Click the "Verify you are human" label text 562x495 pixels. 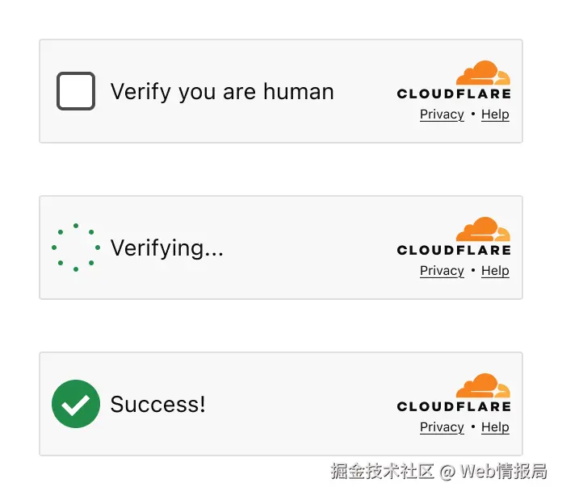pos(222,92)
